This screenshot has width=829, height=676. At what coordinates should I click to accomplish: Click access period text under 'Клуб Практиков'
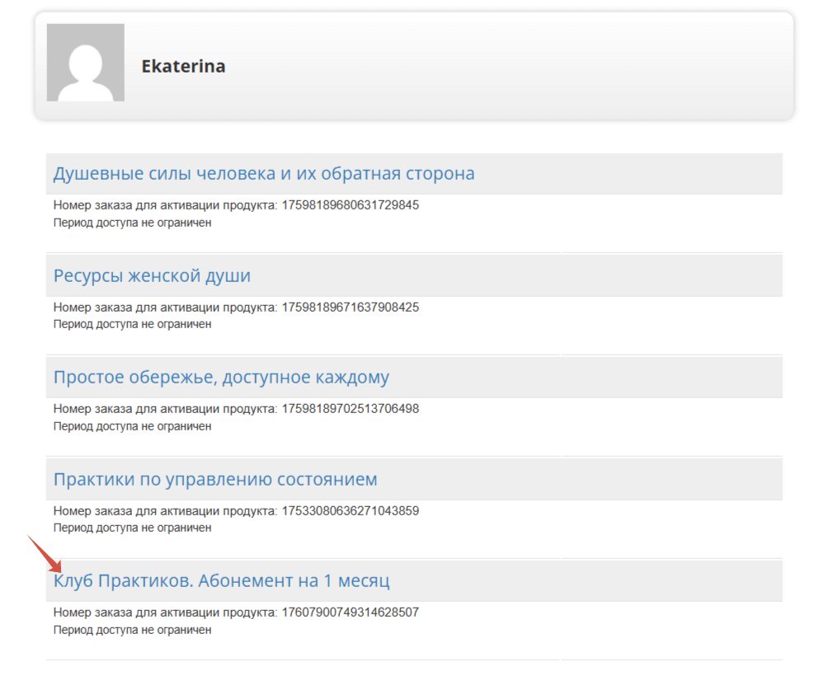[x=132, y=630]
